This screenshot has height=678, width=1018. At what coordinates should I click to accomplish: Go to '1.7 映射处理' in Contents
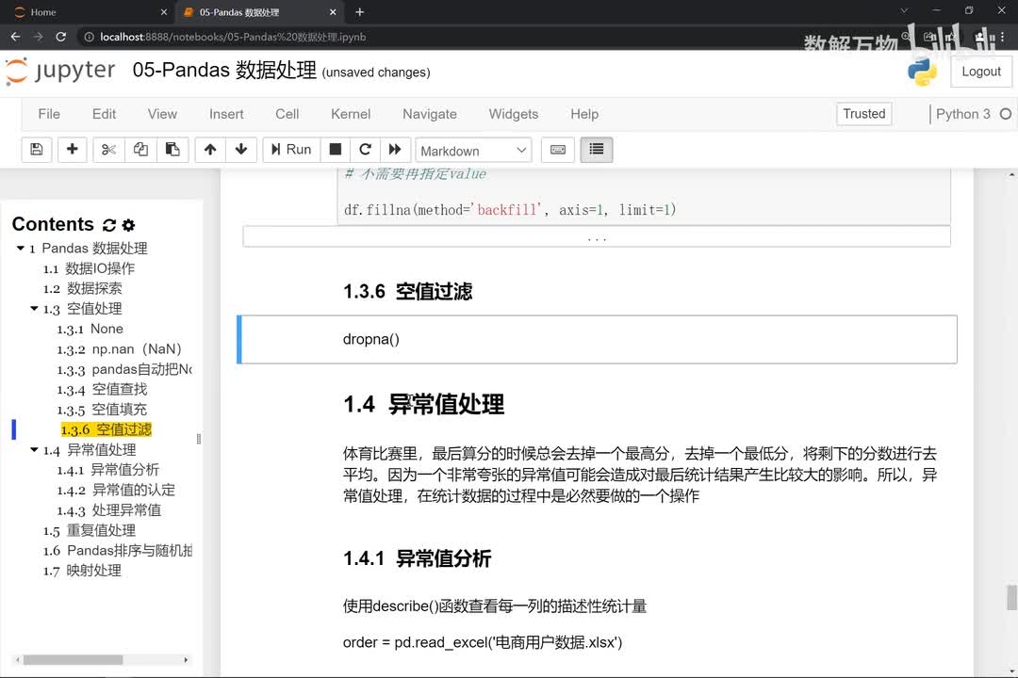click(x=82, y=571)
